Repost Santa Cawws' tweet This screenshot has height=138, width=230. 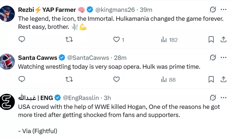coord(69,79)
